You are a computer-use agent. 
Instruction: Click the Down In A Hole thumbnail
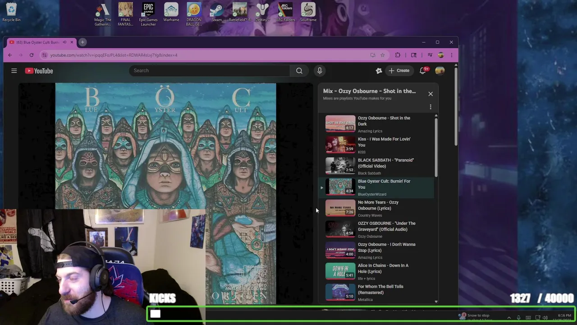coord(340,271)
